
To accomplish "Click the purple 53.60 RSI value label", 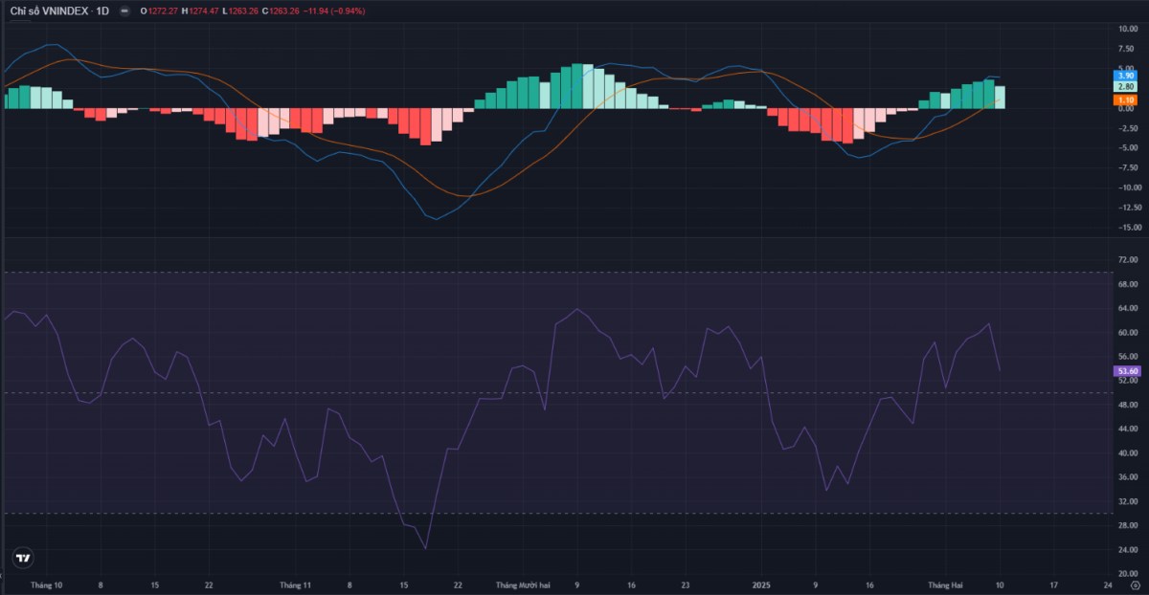I will [x=1127, y=371].
